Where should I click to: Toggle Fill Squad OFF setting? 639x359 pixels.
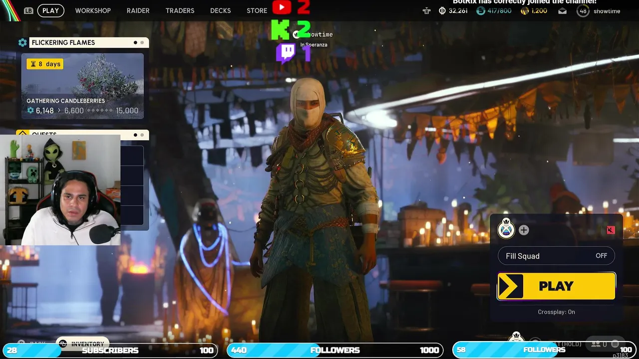[556, 256]
